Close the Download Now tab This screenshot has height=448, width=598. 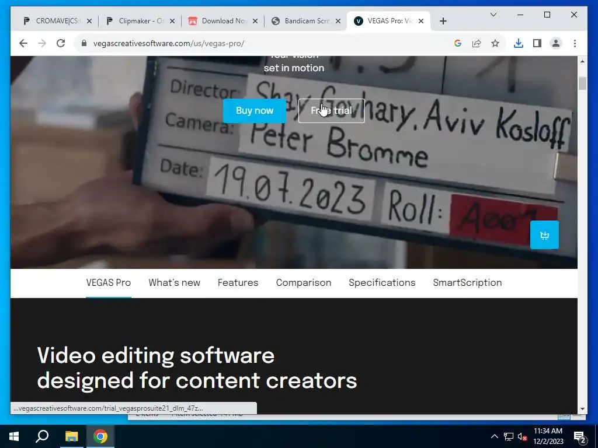click(x=255, y=21)
